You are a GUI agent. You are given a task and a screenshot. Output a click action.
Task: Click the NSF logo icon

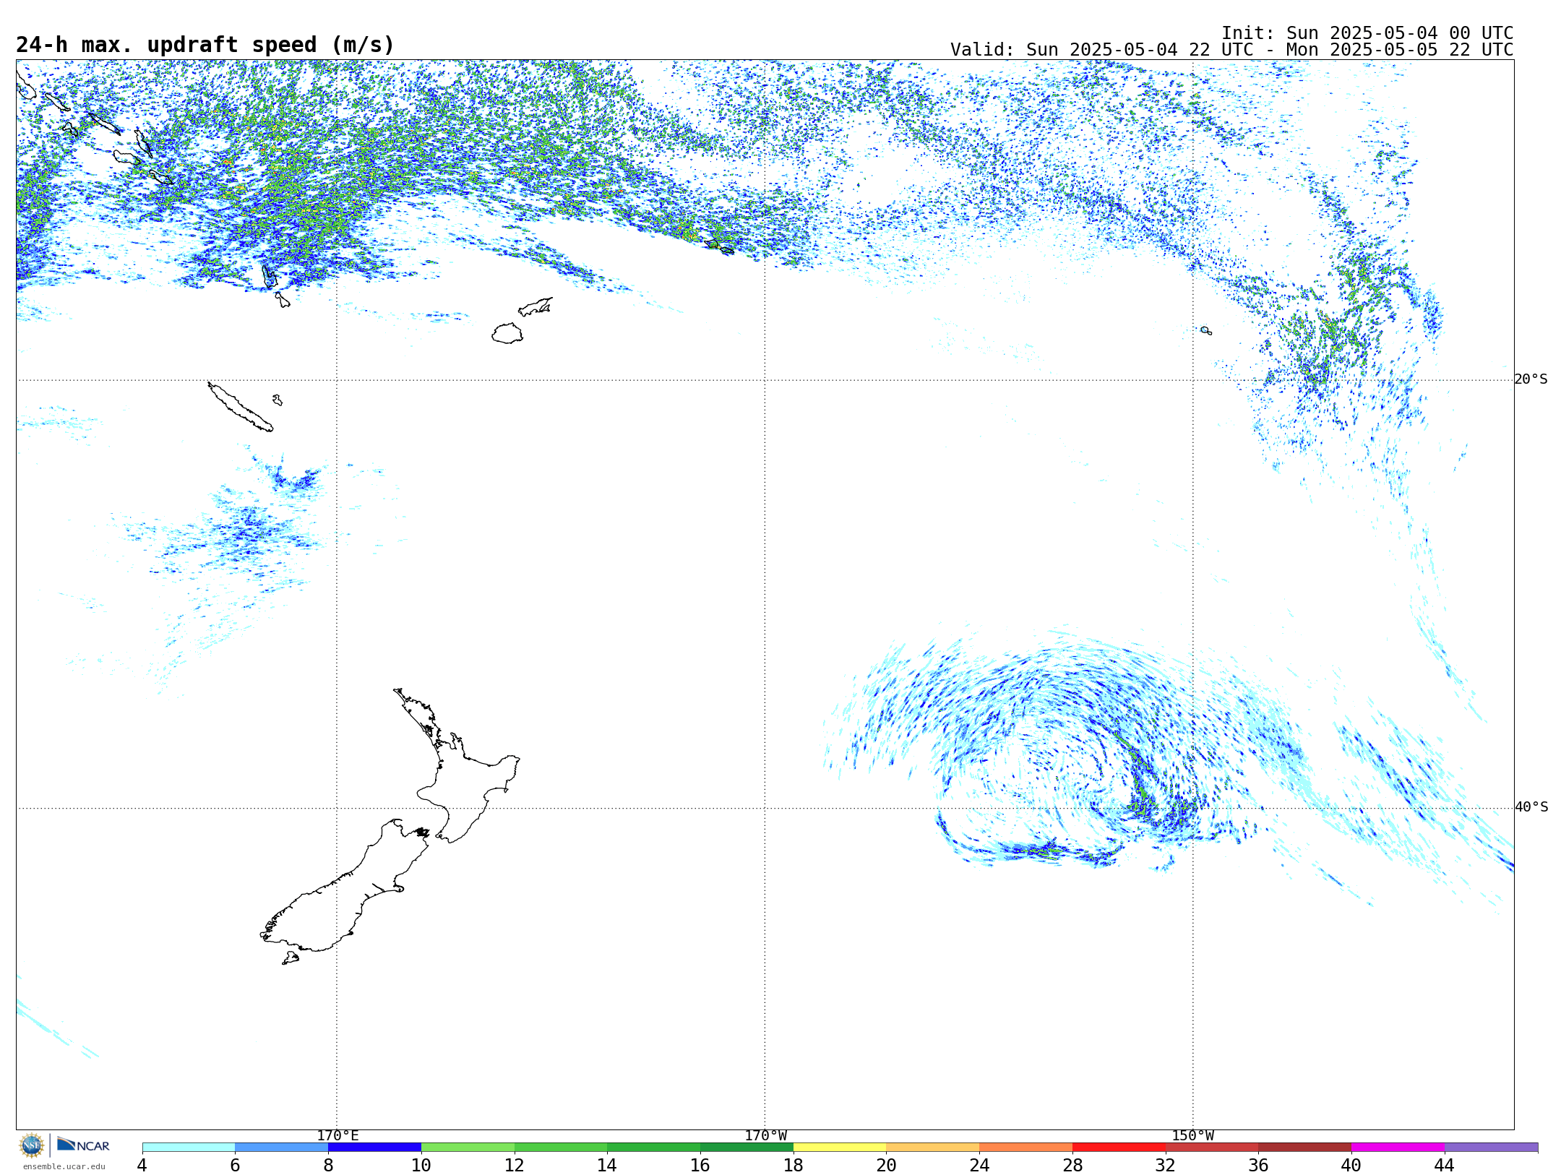click(32, 1145)
